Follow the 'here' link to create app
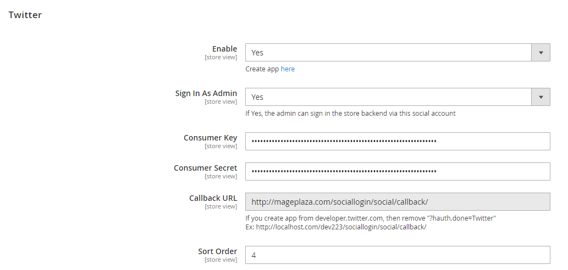Viewport: 568px width, 270px height. click(x=288, y=69)
